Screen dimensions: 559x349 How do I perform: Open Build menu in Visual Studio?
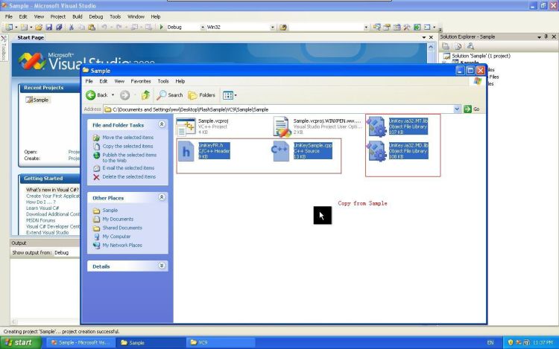pos(78,16)
